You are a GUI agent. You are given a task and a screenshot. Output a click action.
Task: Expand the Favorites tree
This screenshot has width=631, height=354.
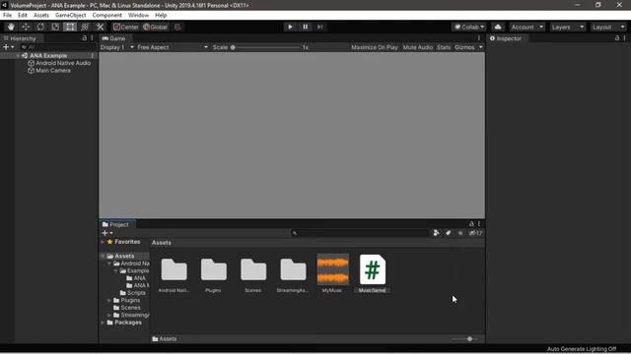103,242
